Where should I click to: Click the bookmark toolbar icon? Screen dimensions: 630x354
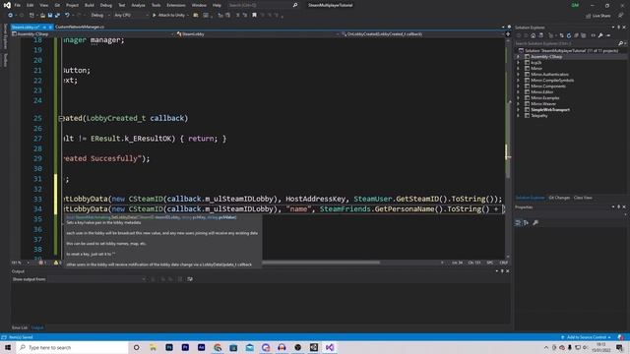tap(254, 16)
